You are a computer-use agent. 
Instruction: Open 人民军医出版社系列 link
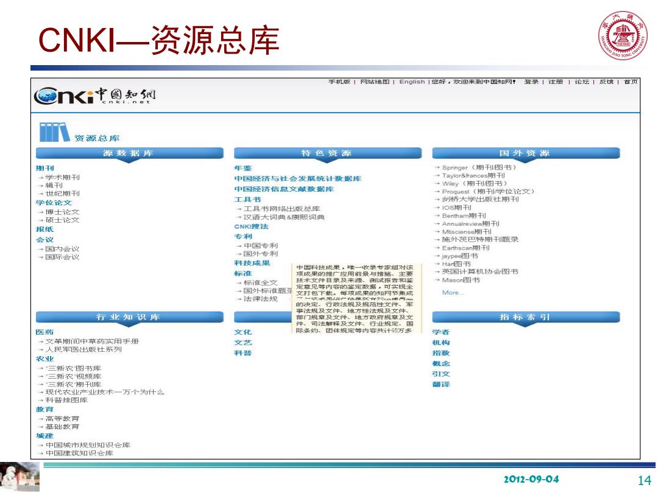pyautogui.click(x=83, y=349)
